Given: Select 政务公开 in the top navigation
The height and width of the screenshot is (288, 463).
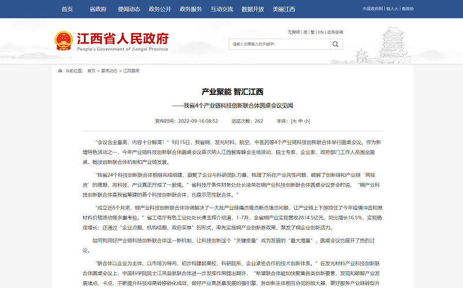Looking at the screenshot, I should point(160,9).
